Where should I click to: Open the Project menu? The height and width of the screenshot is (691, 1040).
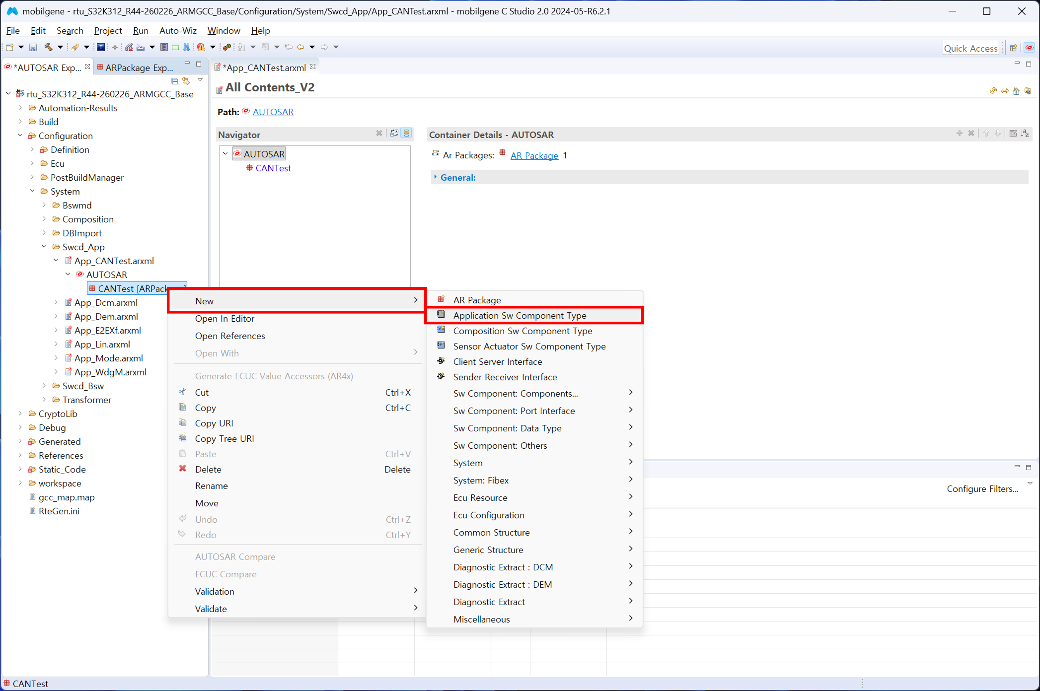pyautogui.click(x=108, y=30)
